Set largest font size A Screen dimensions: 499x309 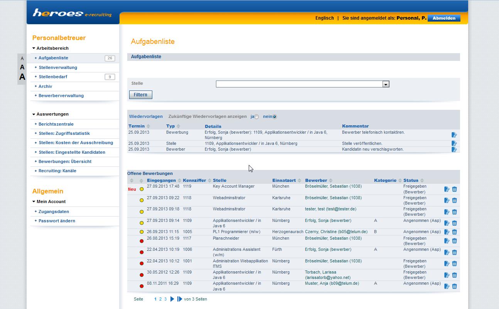pos(22,77)
